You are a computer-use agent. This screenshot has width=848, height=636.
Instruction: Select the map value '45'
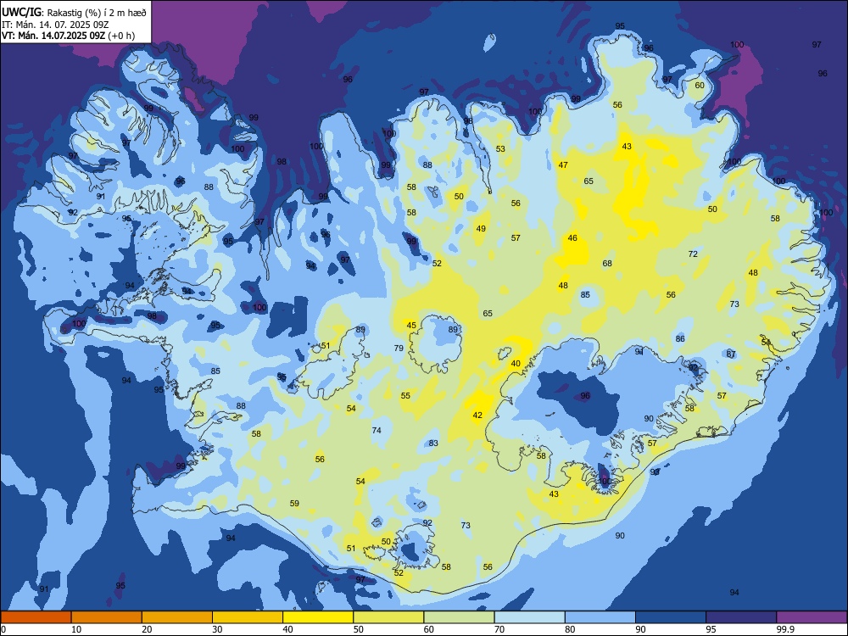coord(411,325)
